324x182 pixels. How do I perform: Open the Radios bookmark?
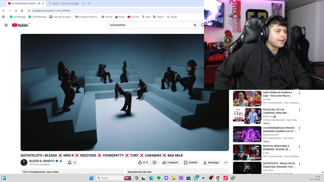click(120, 17)
